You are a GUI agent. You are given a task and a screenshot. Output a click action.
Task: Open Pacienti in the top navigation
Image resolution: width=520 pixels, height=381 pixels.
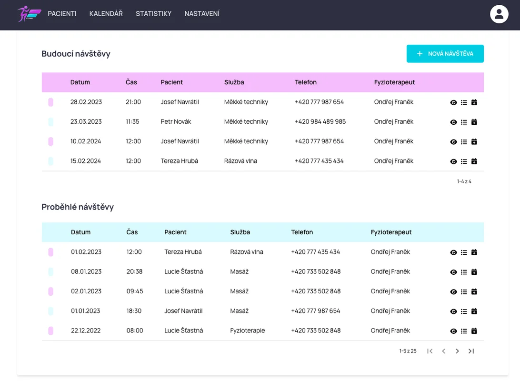[x=62, y=14]
